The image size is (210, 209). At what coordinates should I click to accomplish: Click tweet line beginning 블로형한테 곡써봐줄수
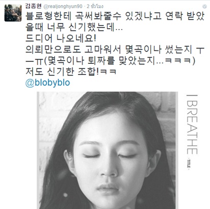115,16
